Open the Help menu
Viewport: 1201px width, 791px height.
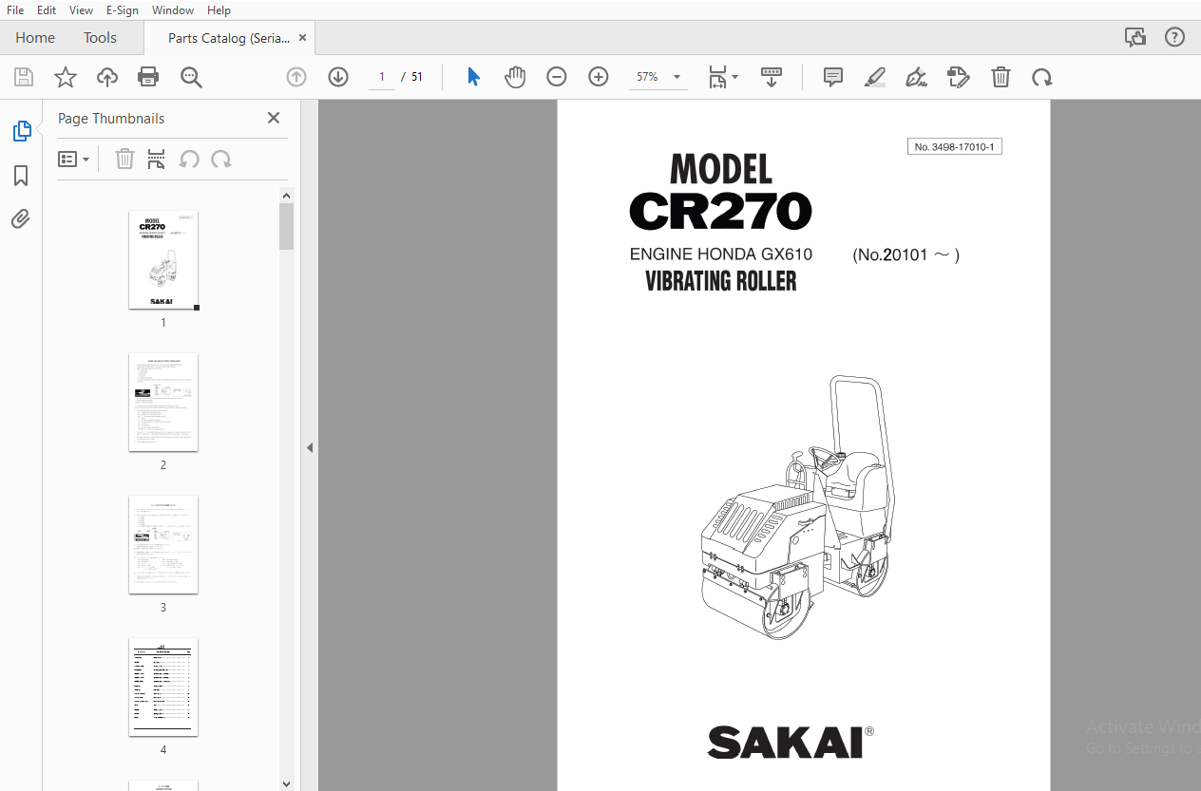pos(219,10)
